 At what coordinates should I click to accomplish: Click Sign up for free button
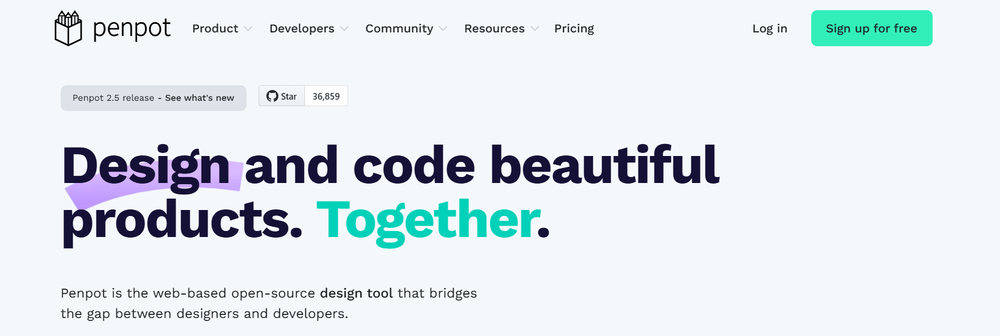point(871,28)
